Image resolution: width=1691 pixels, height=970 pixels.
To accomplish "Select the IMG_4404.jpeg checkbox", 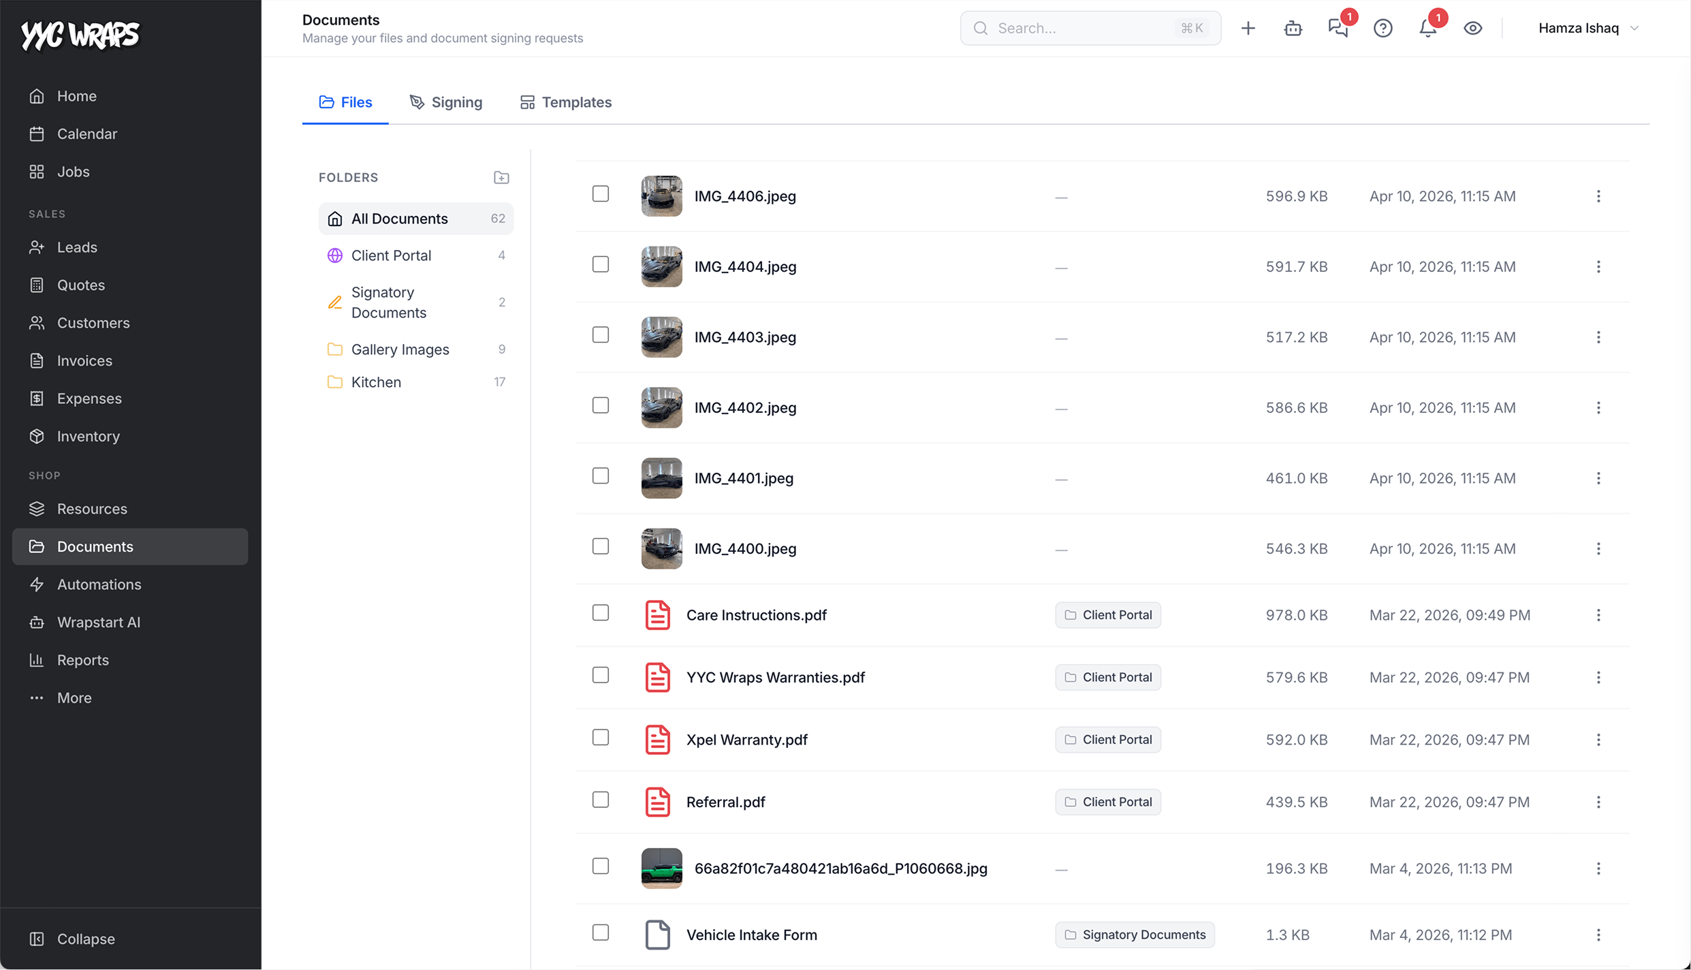I will click(x=600, y=264).
